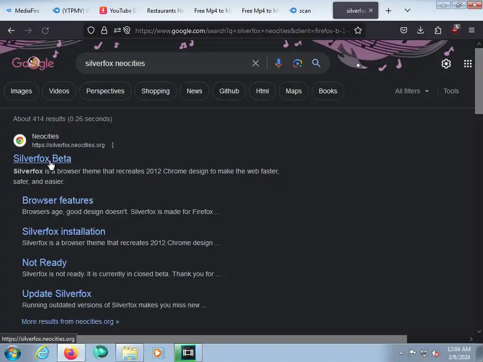Clear the search box with the X
483x362 pixels.
(x=255, y=63)
